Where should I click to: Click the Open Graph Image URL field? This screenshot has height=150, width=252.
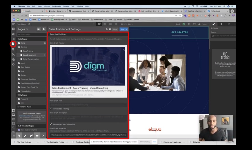[x=88, y=135]
